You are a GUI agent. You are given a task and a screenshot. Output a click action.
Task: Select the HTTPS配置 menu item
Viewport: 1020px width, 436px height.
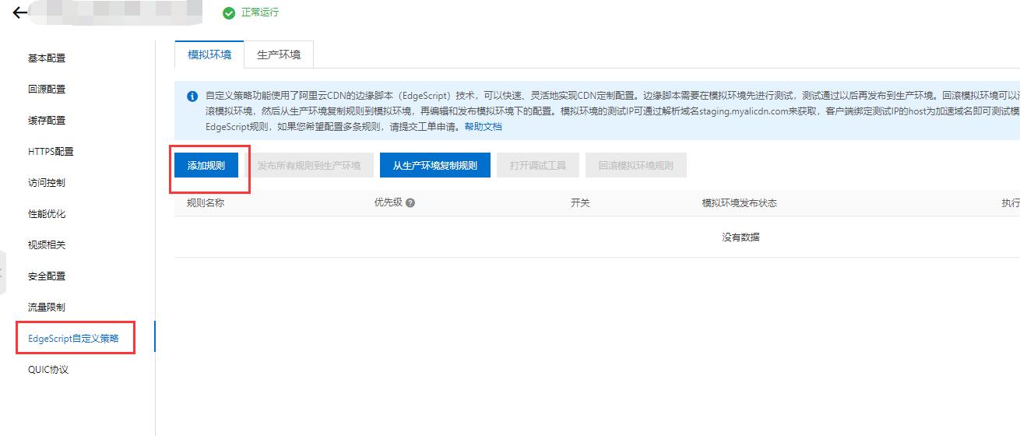click(51, 152)
